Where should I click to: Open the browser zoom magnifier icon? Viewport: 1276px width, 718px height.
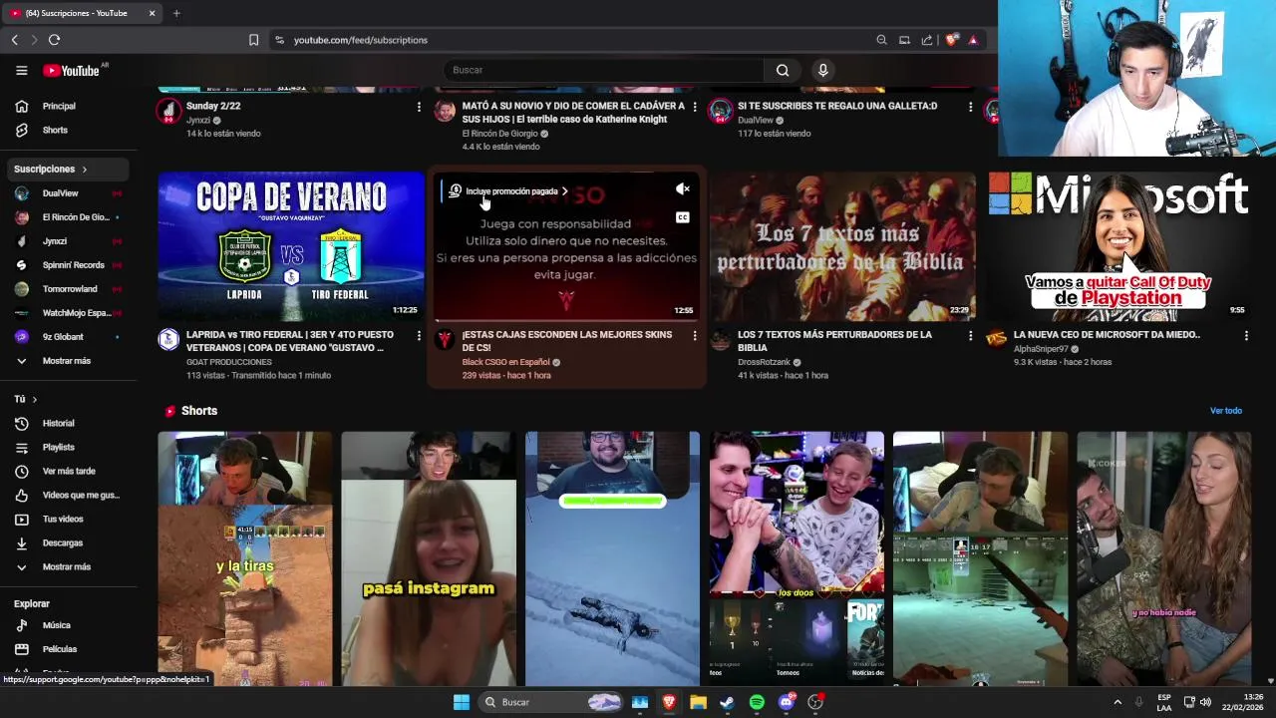coord(881,40)
